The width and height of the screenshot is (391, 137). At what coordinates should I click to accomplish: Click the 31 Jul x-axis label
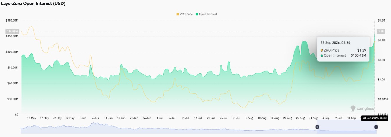pyautogui.click(x=236, y=118)
